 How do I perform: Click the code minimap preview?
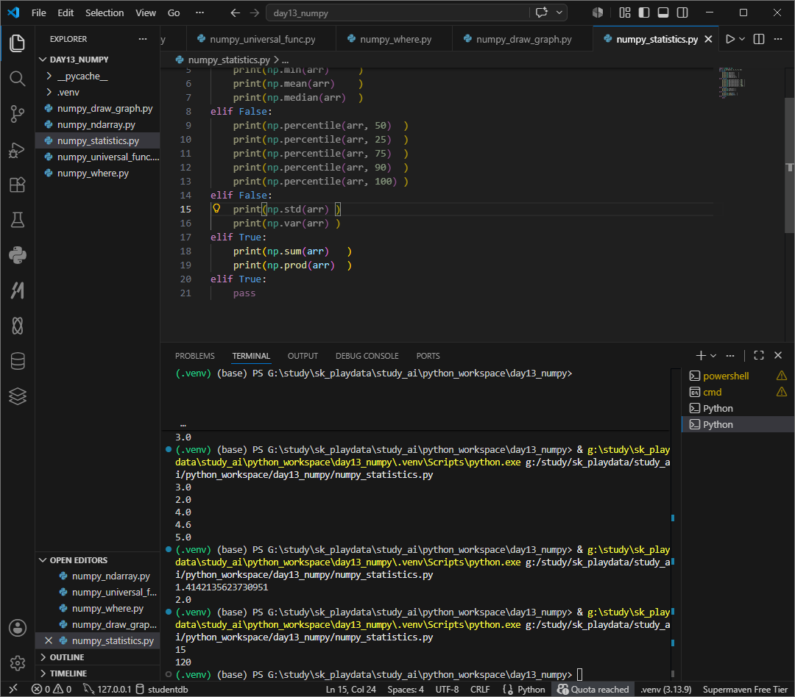pyautogui.click(x=732, y=82)
